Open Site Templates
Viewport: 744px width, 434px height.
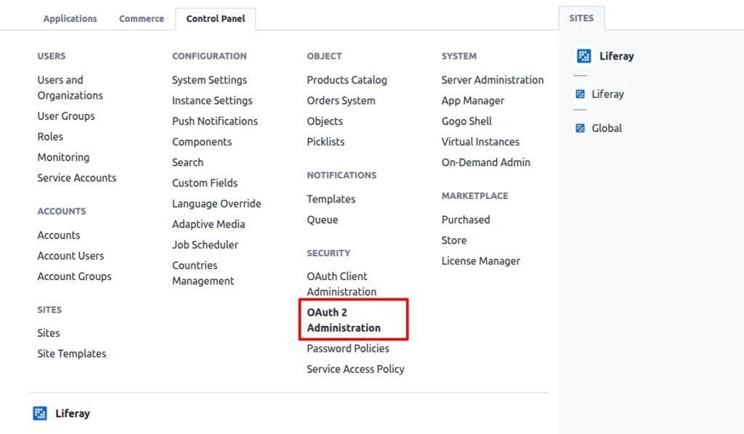72,353
